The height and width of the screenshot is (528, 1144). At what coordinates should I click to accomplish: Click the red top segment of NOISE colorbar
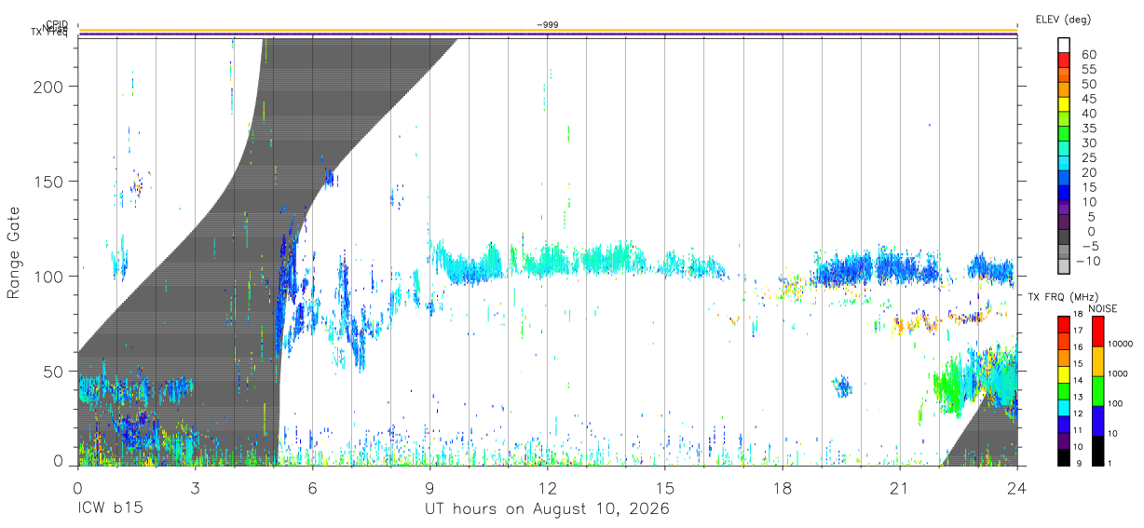point(1097,332)
